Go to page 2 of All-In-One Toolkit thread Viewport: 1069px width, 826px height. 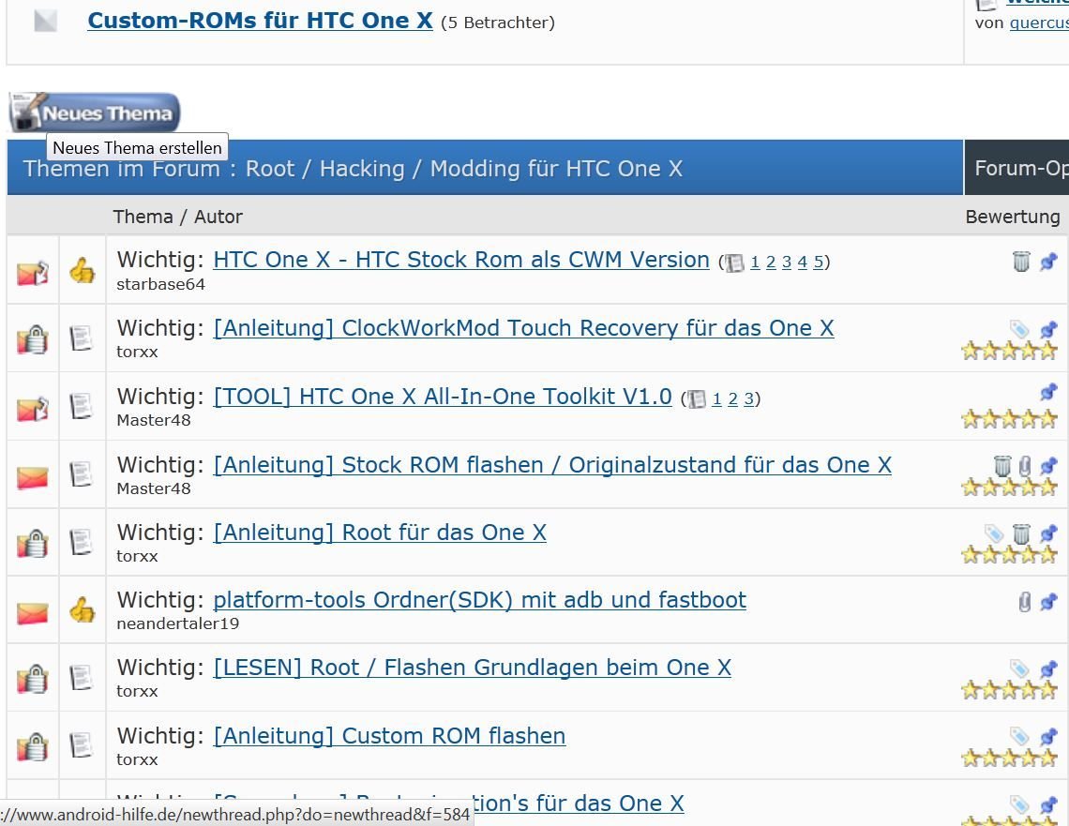point(733,398)
